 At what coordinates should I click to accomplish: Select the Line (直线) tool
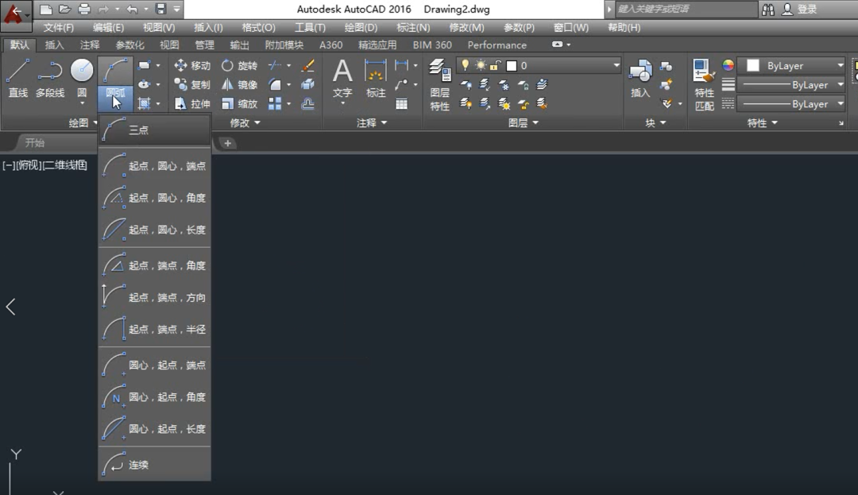(x=17, y=78)
